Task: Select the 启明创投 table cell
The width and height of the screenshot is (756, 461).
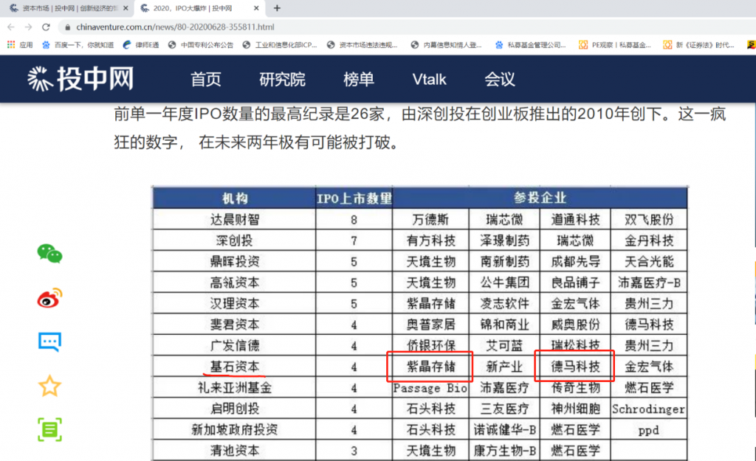Action: (x=235, y=409)
